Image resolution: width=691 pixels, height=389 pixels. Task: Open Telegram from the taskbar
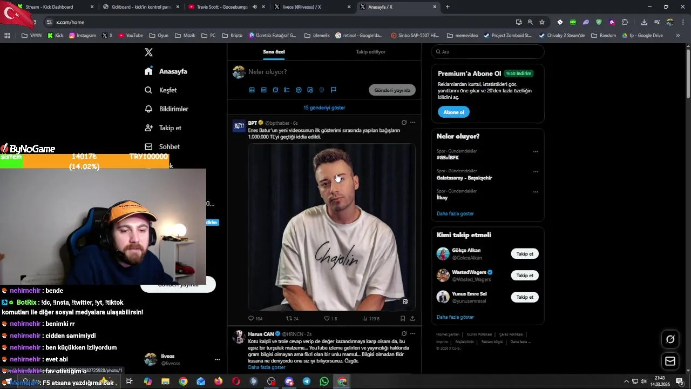(x=307, y=381)
